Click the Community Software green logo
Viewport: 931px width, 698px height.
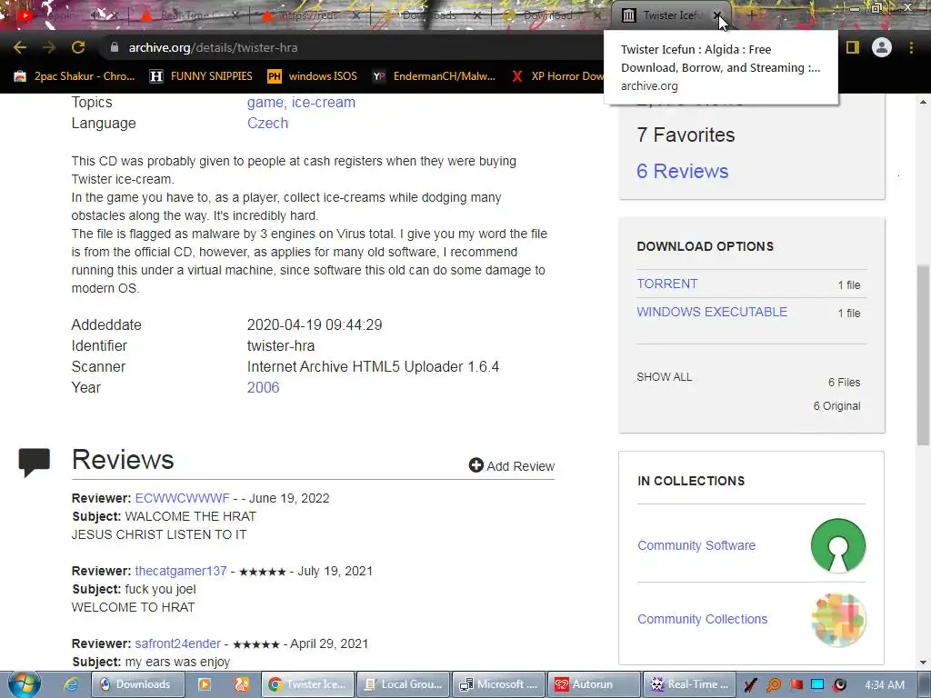(837, 545)
